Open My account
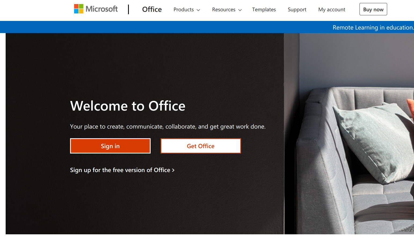 pyautogui.click(x=332, y=10)
